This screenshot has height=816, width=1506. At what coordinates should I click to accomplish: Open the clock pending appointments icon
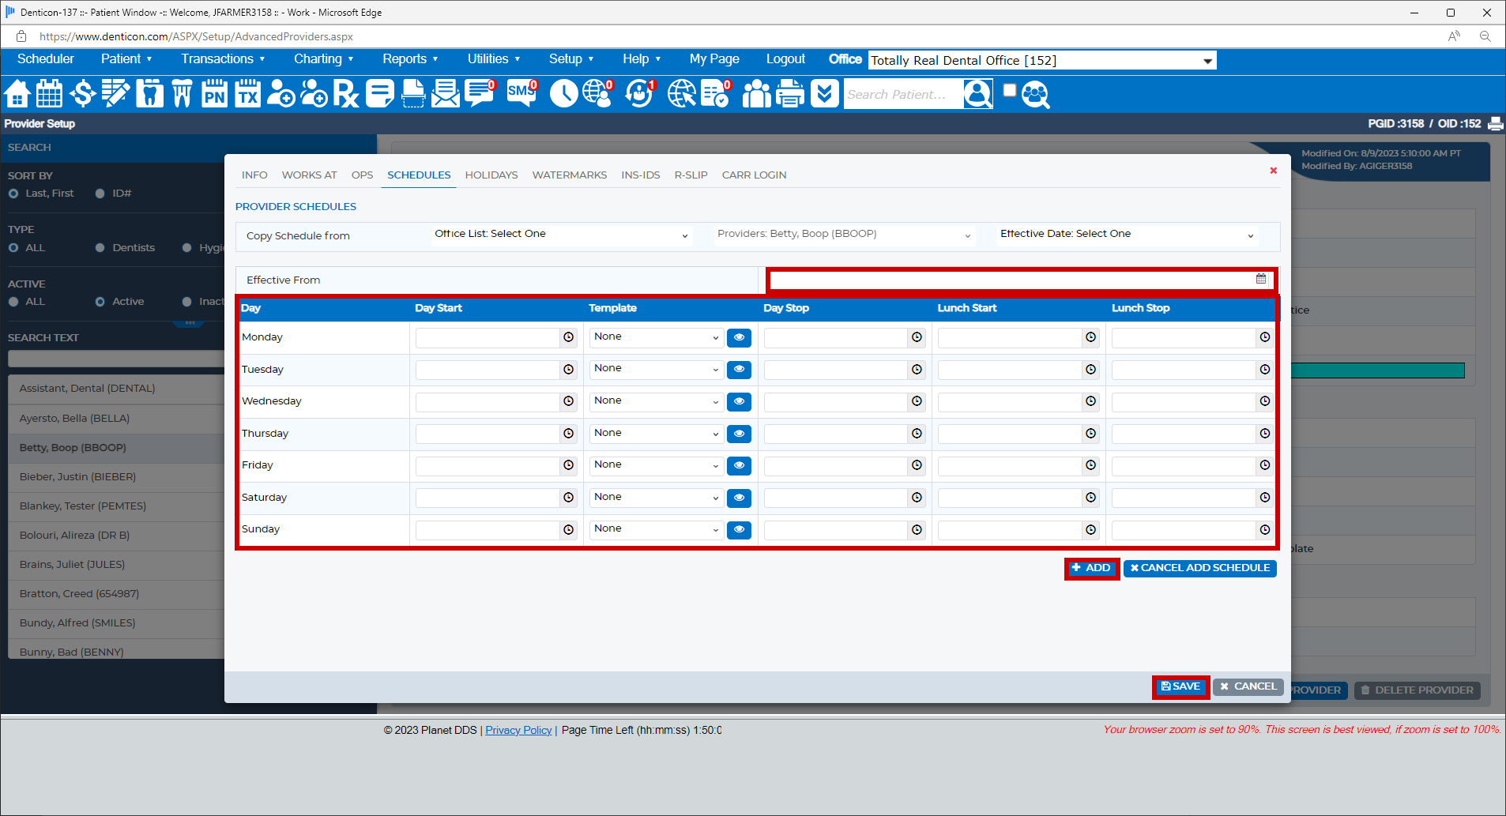(x=563, y=94)
